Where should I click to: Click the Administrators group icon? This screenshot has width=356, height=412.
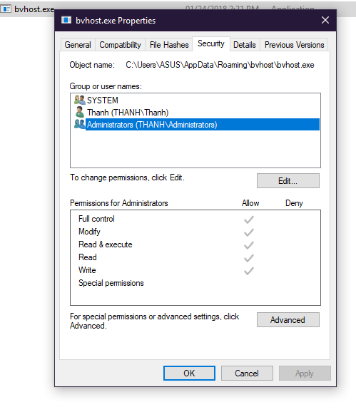click(x=79, y=124)
